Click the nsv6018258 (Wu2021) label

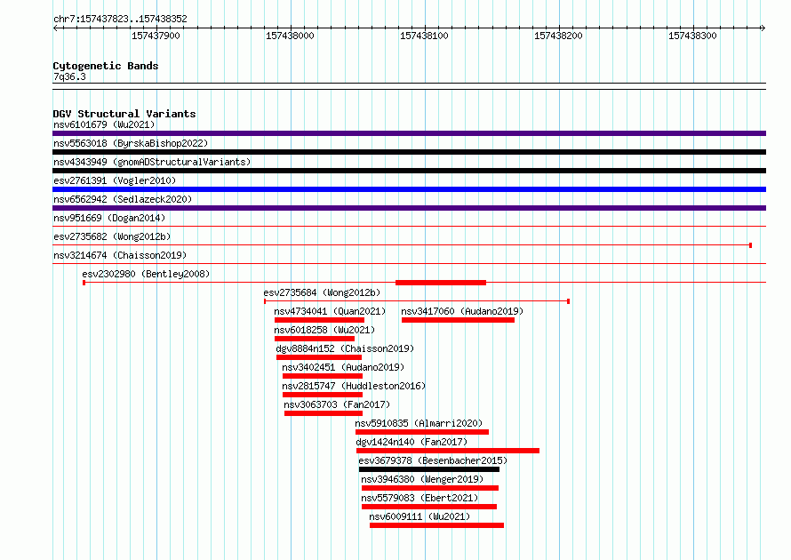[x=324, y=330]
